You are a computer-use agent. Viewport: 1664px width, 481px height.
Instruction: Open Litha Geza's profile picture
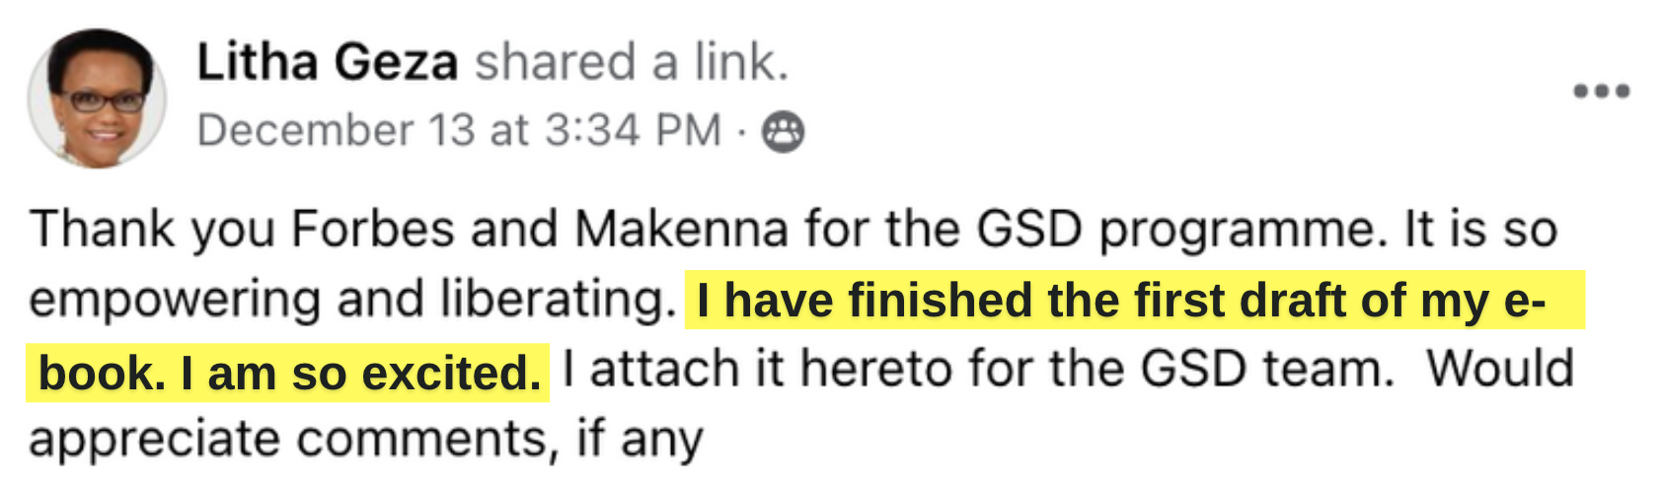(x=97, y=99)
